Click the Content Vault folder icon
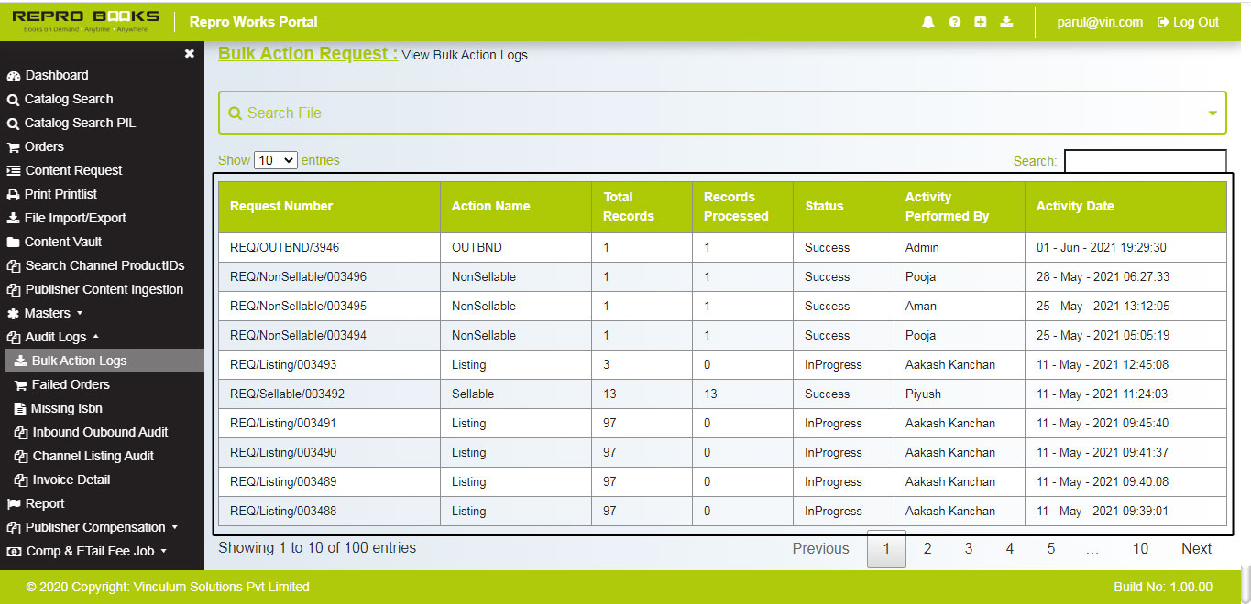The width and height of the screenshot is (1251, 604). [13, 242]
